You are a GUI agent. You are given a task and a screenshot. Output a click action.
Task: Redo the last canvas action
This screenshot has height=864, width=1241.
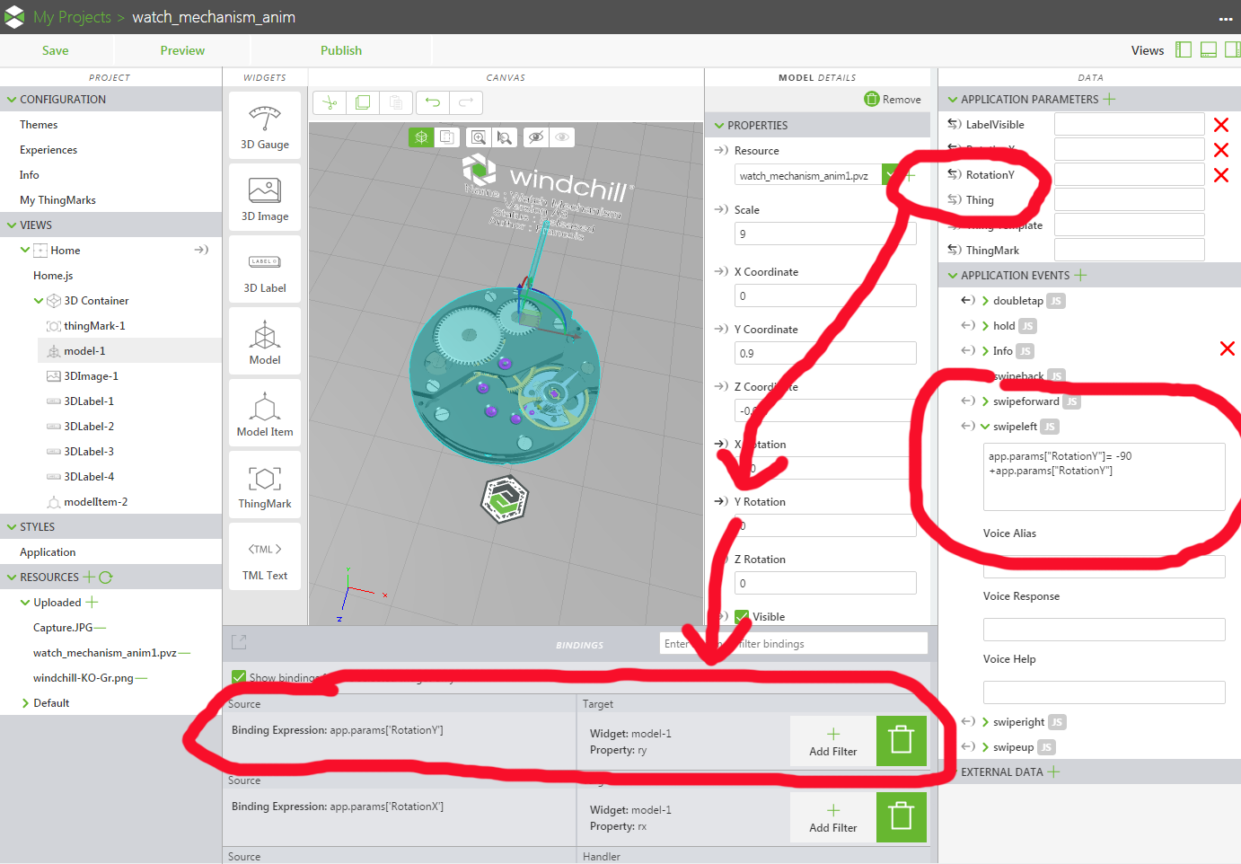click(x=466, y=102)
